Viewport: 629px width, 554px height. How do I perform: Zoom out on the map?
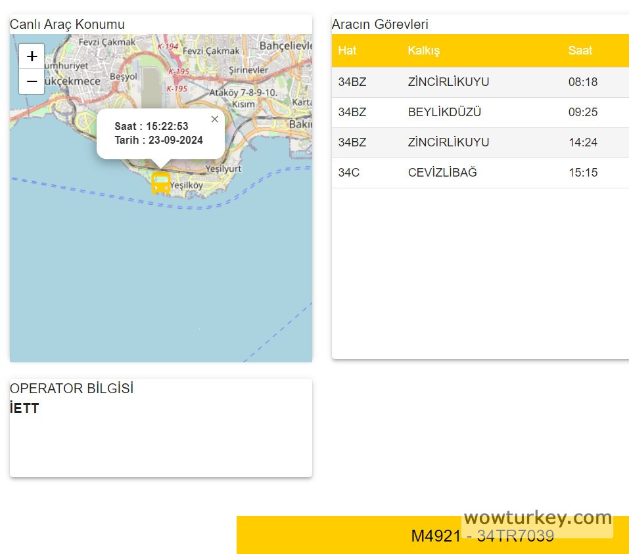pyautogui.click(x=32, y=81)
